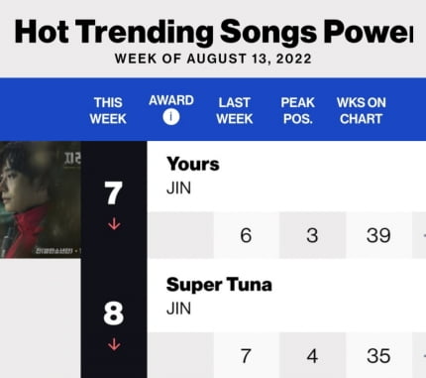This screenshot has height=378, width=426.
Task: Click the Award column header label
Action: (x=171, y=100)
